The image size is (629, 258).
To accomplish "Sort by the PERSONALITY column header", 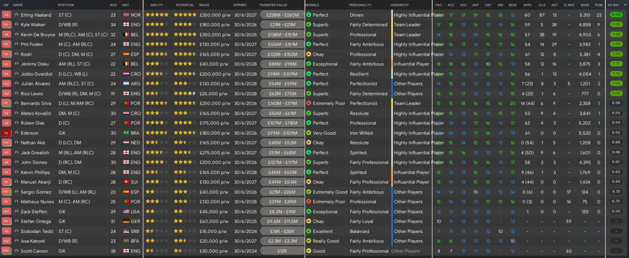I will (x=360, y=4).
